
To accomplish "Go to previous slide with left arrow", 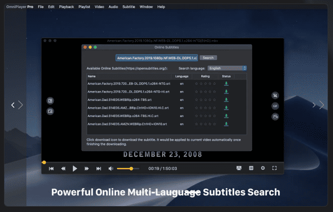I will coord(13,105).
